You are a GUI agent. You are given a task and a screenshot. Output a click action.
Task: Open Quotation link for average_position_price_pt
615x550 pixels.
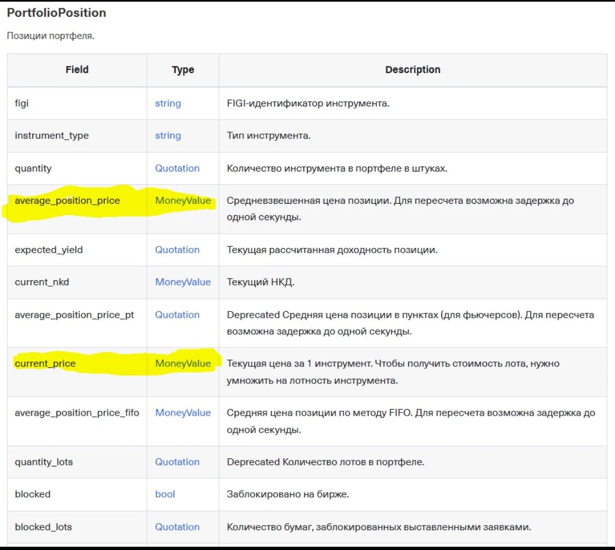[177, 315]
